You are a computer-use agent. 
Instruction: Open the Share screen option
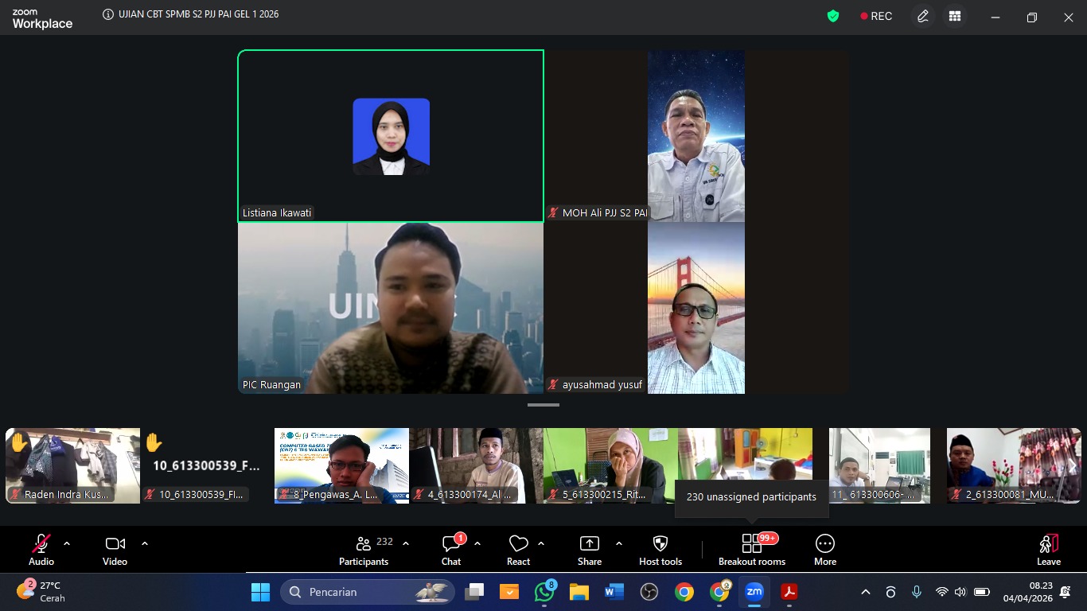(x=589, y=550)
